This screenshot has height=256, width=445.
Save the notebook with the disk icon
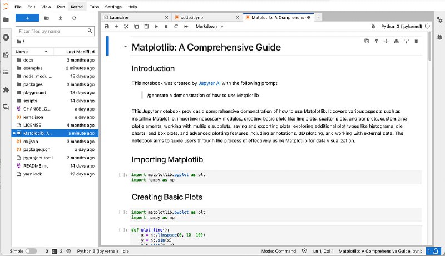tap(107, 26)
